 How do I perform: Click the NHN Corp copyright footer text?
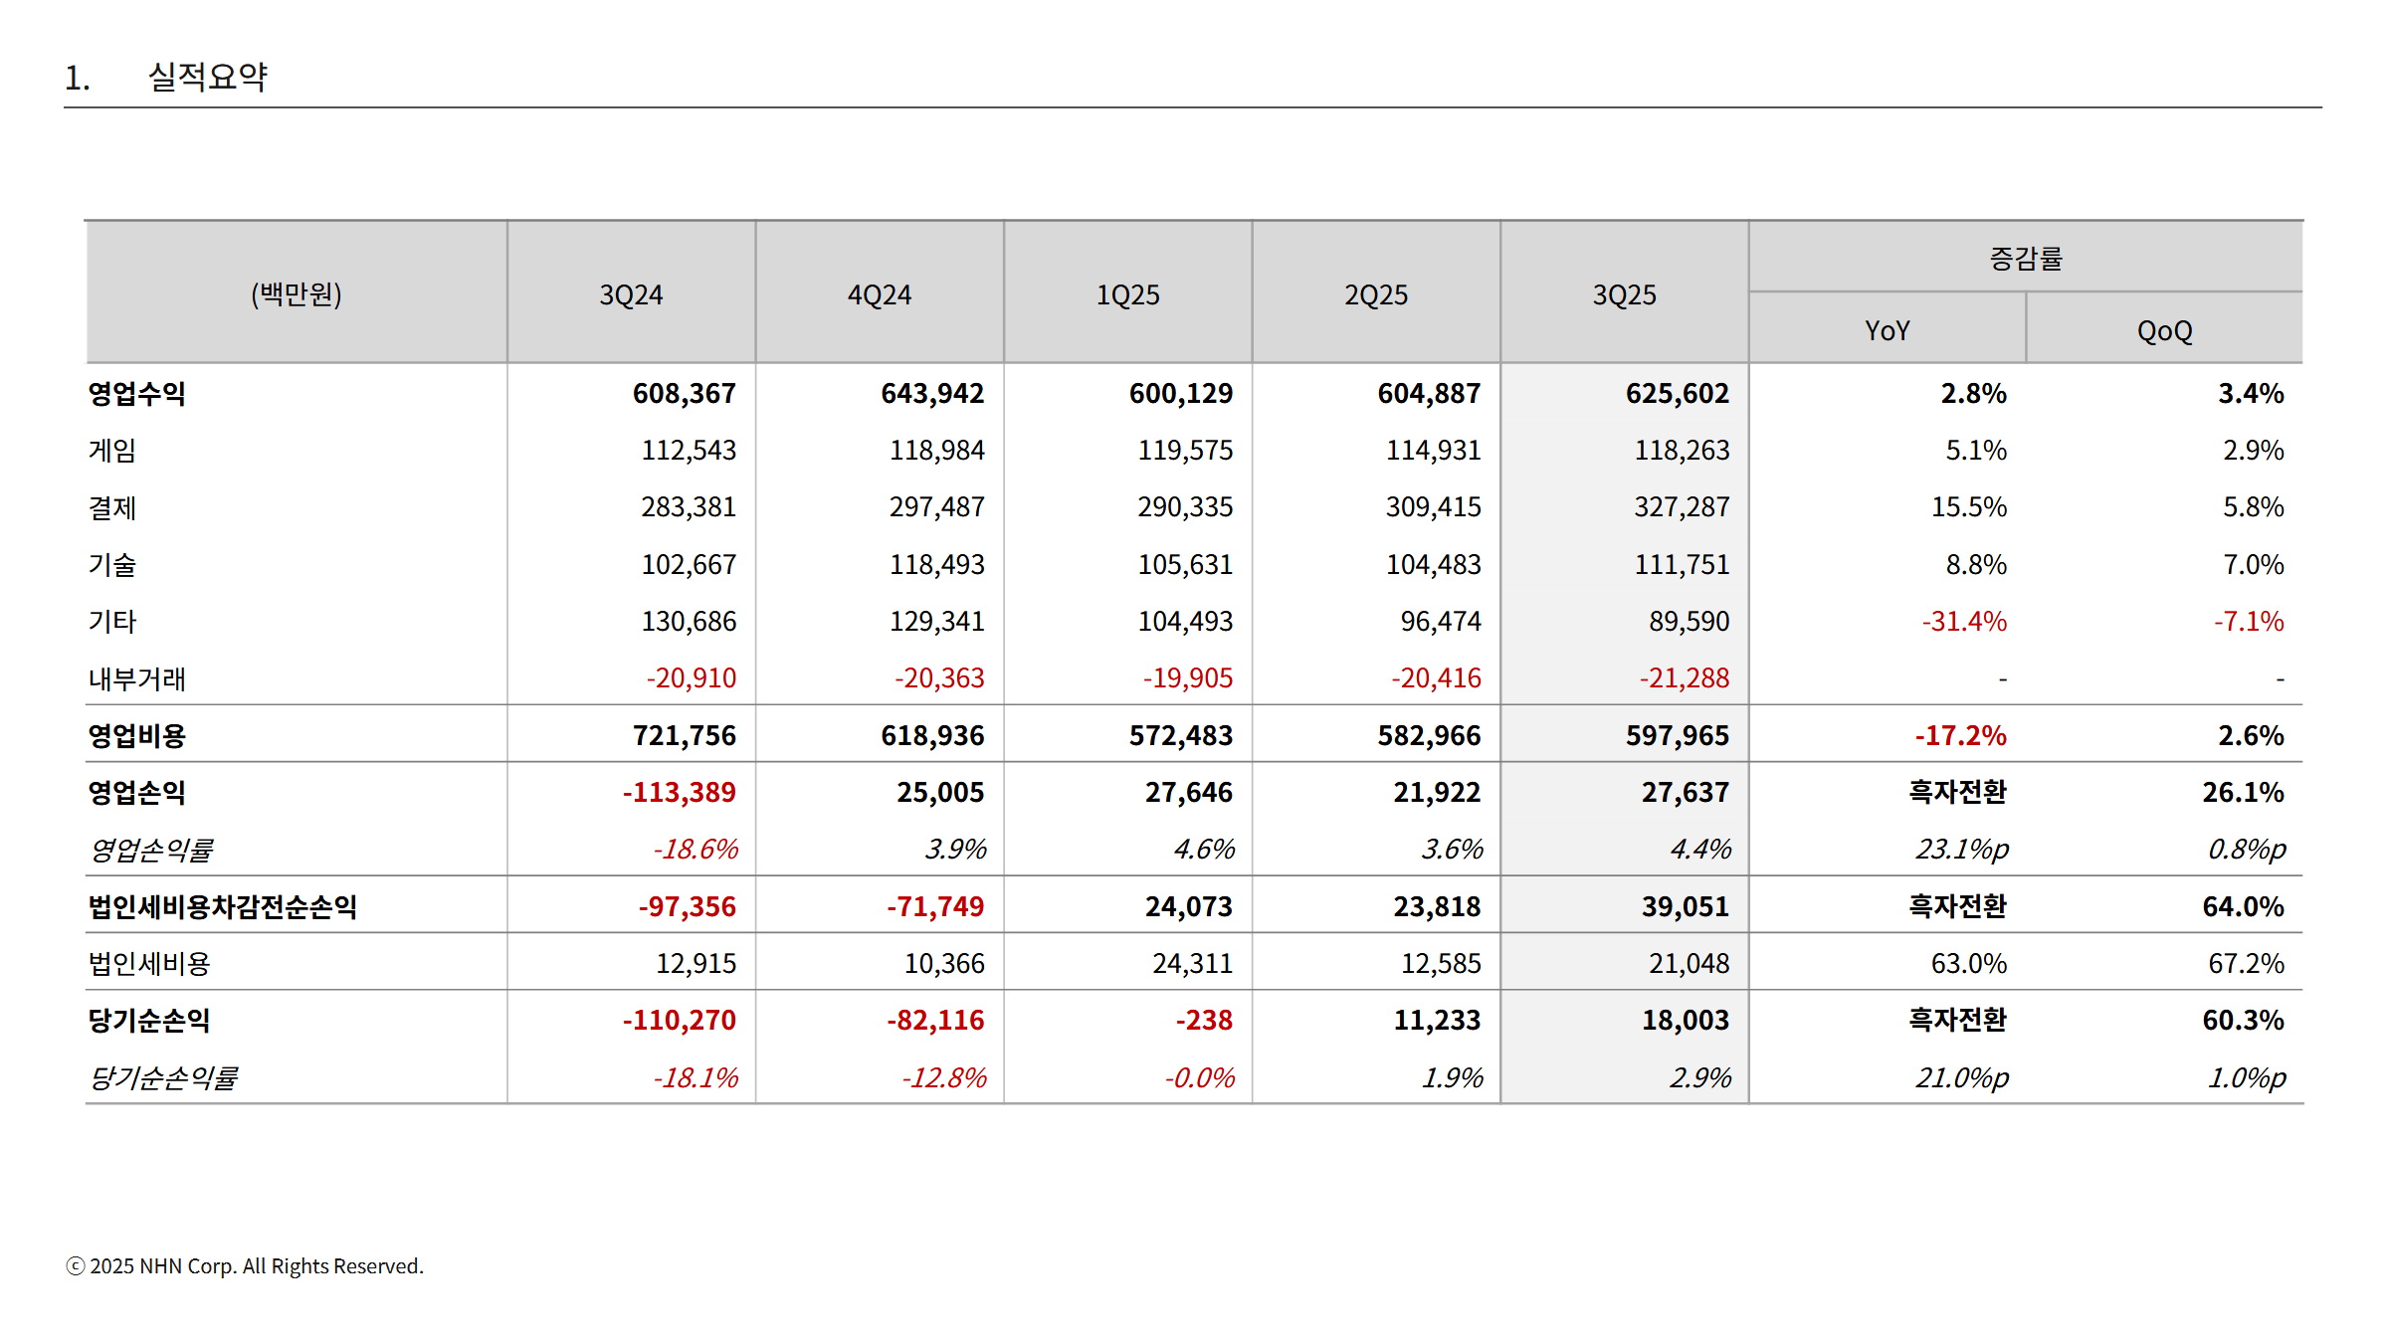point(246,1266)
